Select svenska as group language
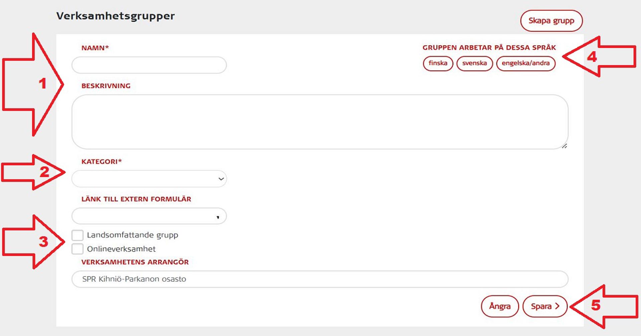The image size is (641, 336). [474, 63]
